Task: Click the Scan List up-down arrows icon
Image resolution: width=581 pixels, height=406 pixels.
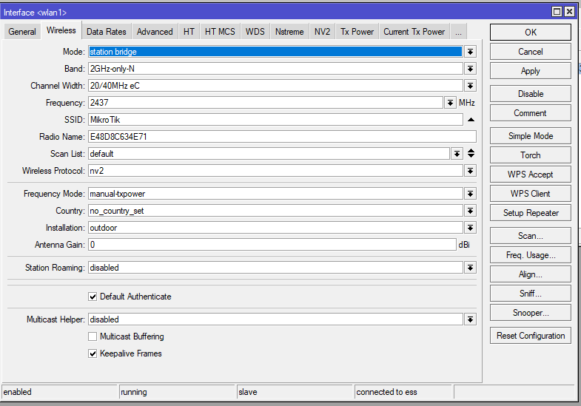Action: coord(471,153)
